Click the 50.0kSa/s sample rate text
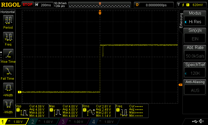 point(60,3)
